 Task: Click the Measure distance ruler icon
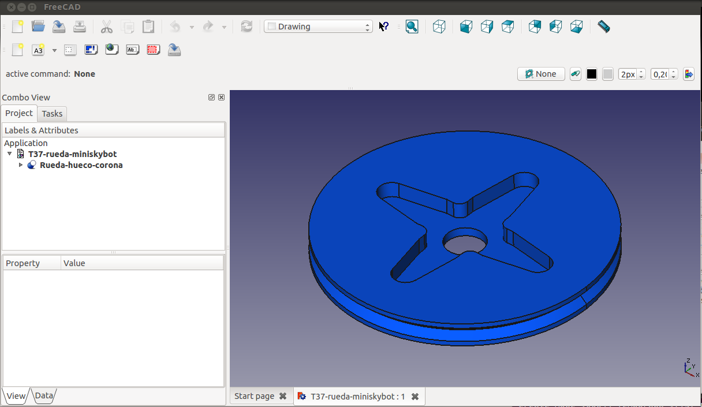tap(604, 27)
